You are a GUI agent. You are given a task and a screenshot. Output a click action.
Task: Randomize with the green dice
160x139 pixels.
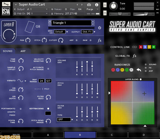click(x=127, y=70)
